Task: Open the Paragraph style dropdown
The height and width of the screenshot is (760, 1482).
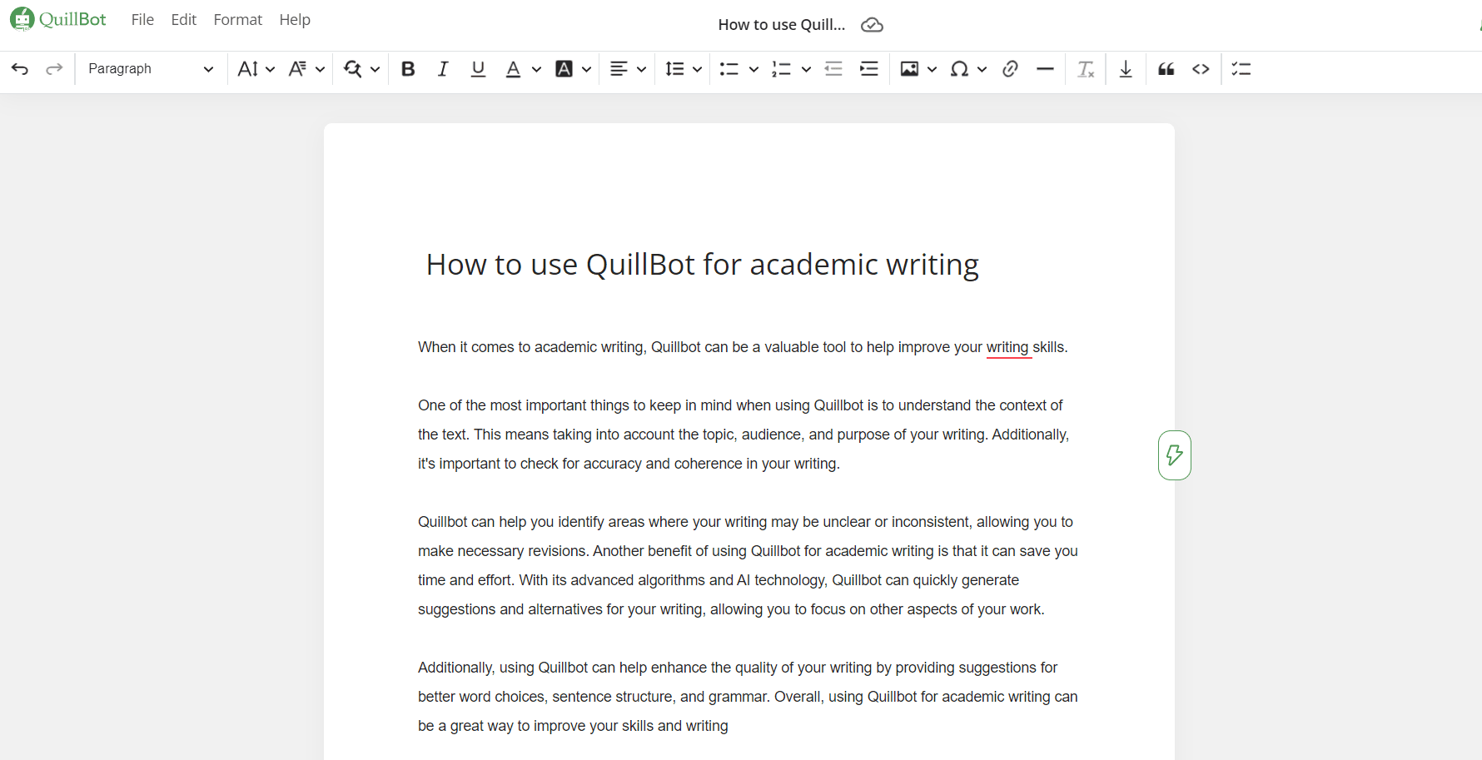Action: [x=151, y=69]
